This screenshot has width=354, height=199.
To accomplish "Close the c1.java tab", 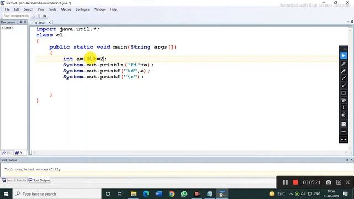I will coord(50,22).
